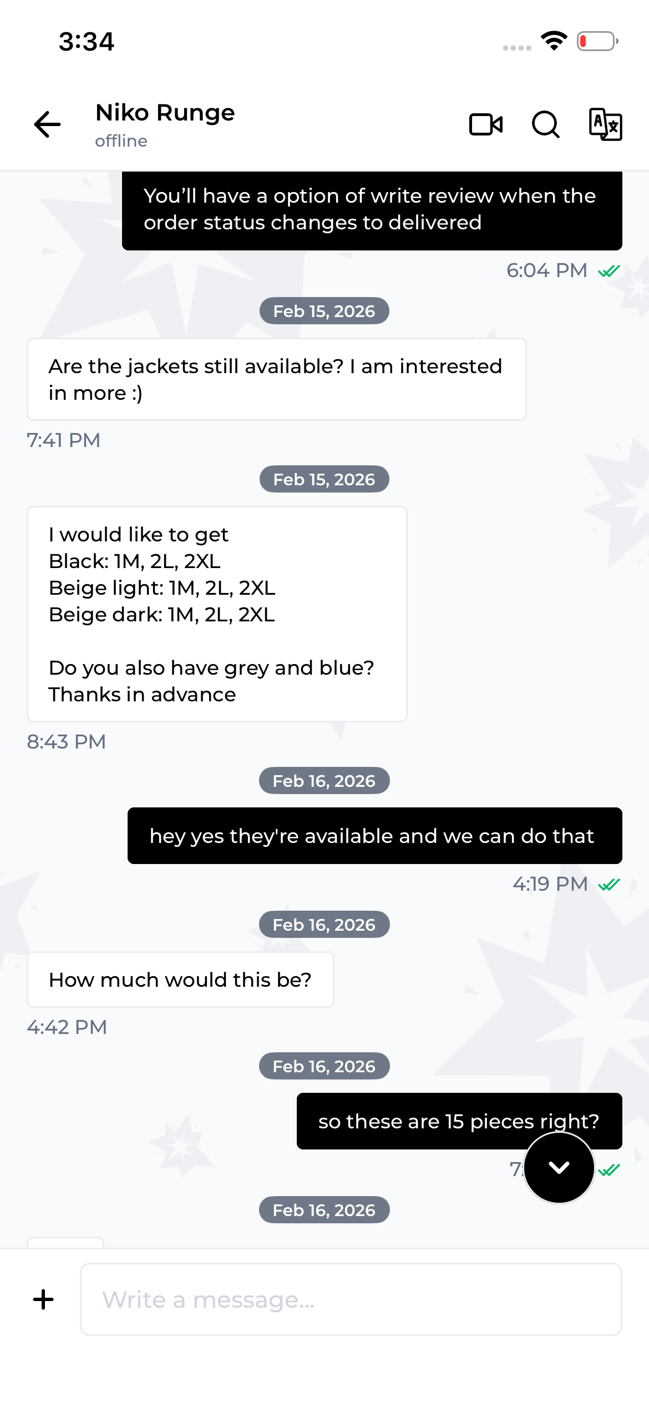Image resolution: width=649 pixels, height=1406 pixels.
Task: Select the 'Are the jackets still available' message
Action: click(277, 379)
